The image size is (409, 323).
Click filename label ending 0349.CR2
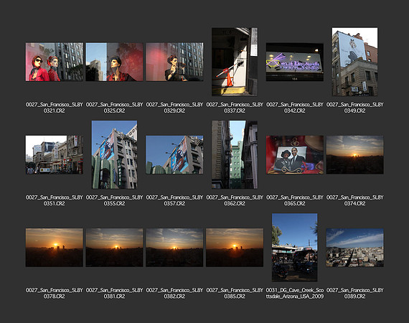point(354,108)
